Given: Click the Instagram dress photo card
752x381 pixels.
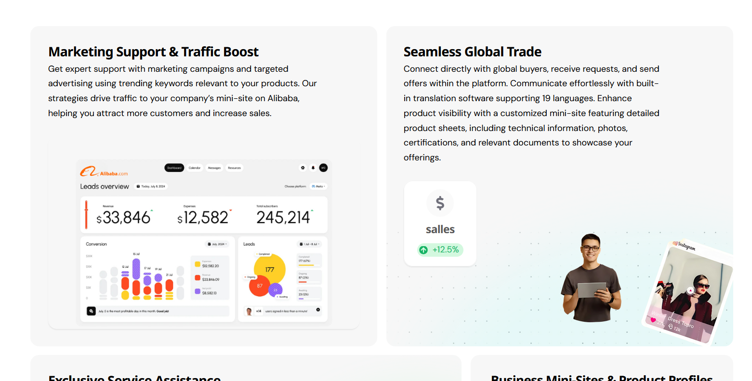Looking at the screenshot, I should tap(688, 292).
